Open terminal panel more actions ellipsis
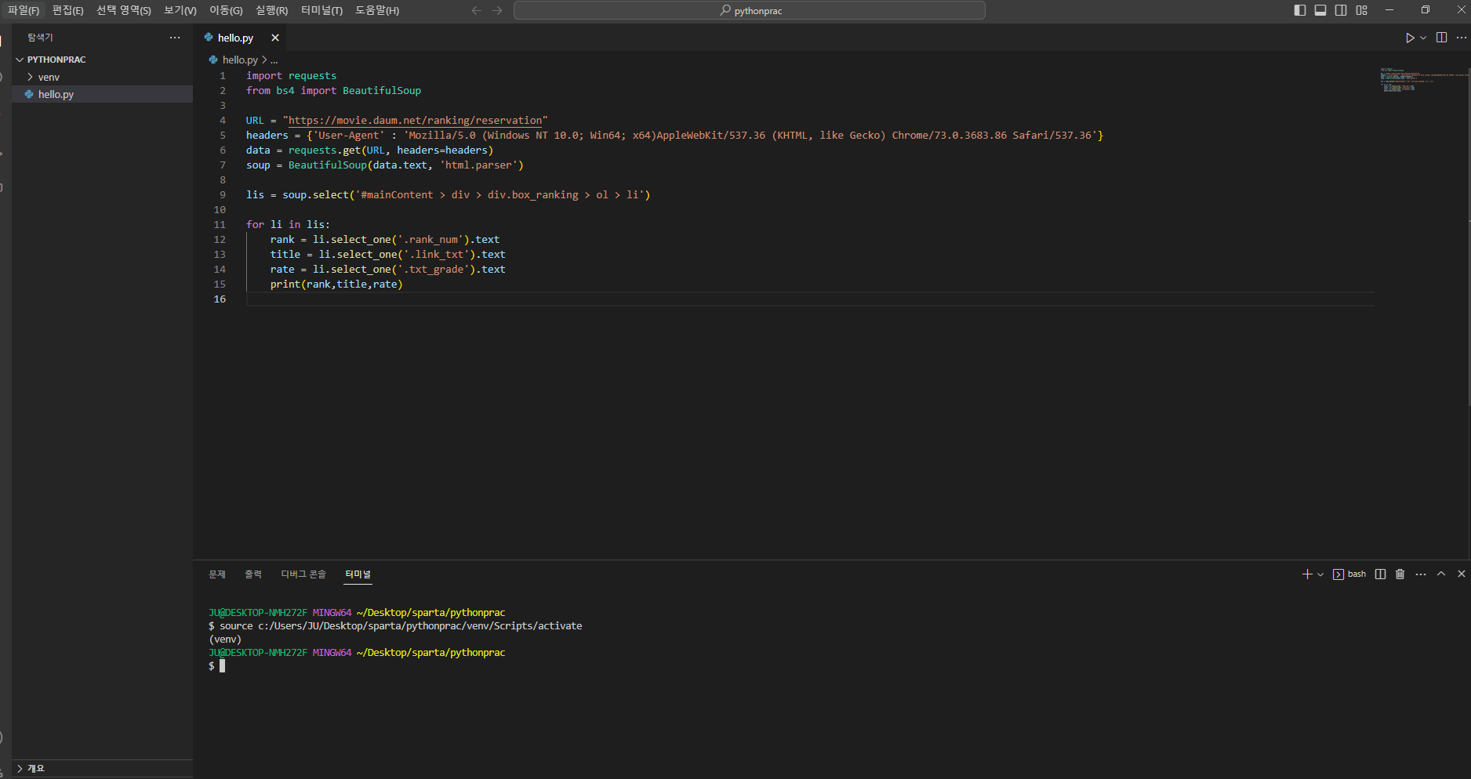Screen dimensions: 1471x779 click(1421, 574)
